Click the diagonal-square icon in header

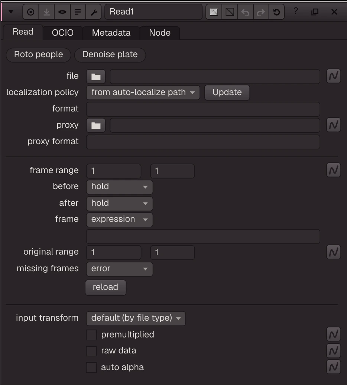click(x=230, y=12)
